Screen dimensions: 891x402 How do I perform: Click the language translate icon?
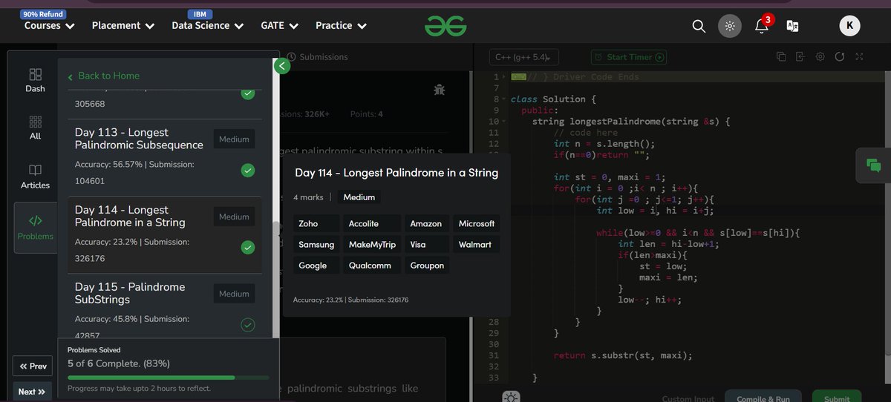point(793,26)
